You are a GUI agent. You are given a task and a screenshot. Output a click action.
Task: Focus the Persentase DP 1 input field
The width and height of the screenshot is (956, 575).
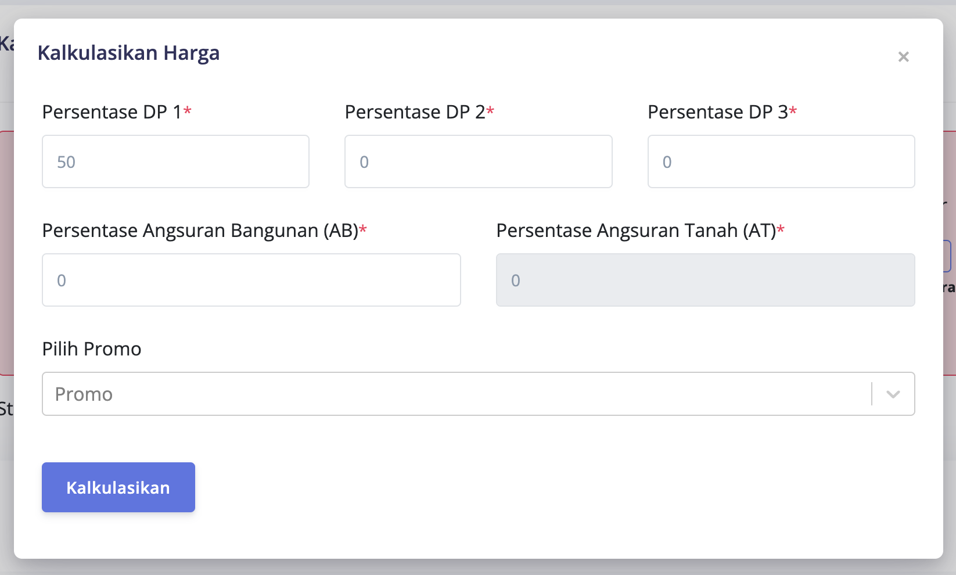[x=175, y=162]
